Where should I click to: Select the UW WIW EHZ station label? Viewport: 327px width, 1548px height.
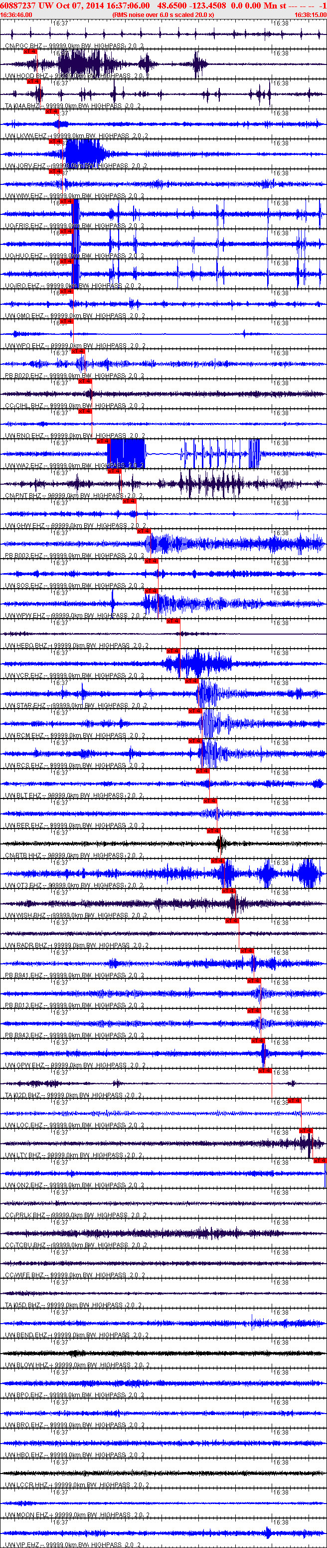pos(74,196)
